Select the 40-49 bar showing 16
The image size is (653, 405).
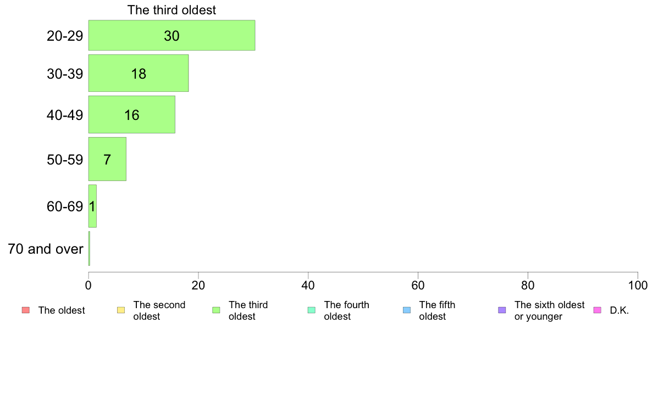pos(131,114)
